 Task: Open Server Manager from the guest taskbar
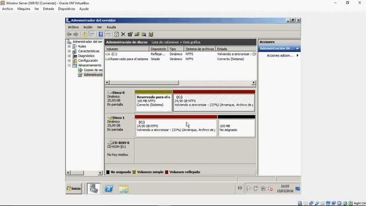click(94, 188)
